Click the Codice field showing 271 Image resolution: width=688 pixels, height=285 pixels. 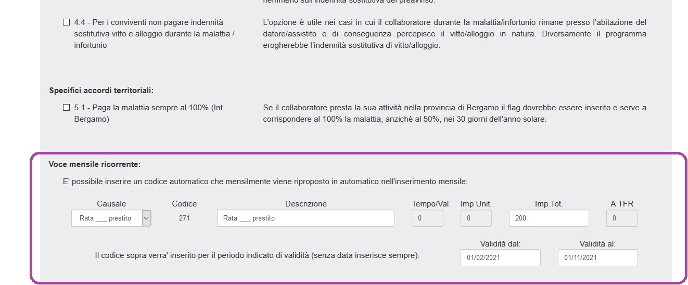[184, 218]
